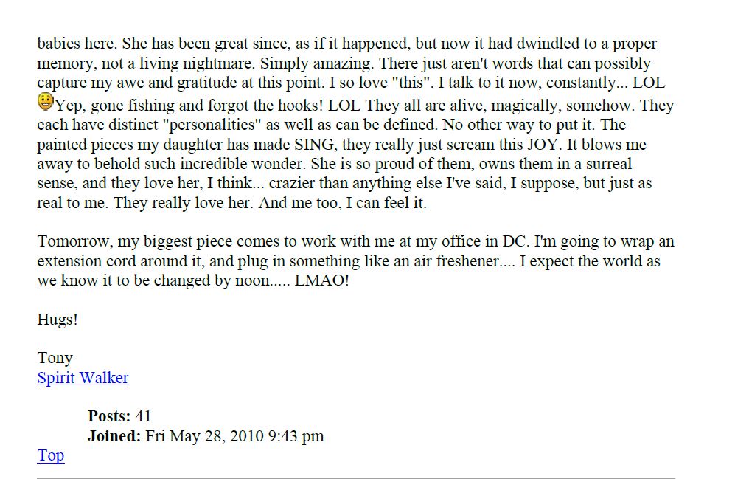This screenshot has width=735, height=479.
Task: Open the Spirit Walker profile link
Action: point(83,378)
